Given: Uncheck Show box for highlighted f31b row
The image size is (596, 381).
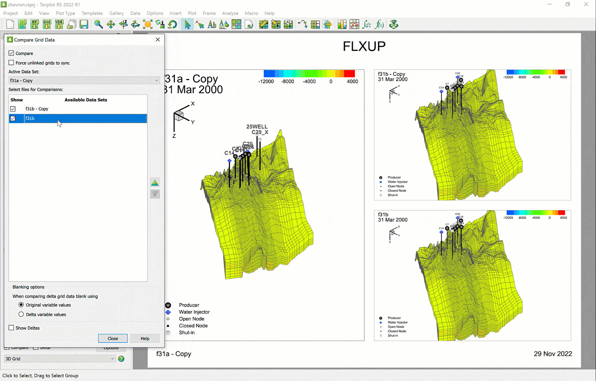Looking at the screenshot, I should pos(13,119).
